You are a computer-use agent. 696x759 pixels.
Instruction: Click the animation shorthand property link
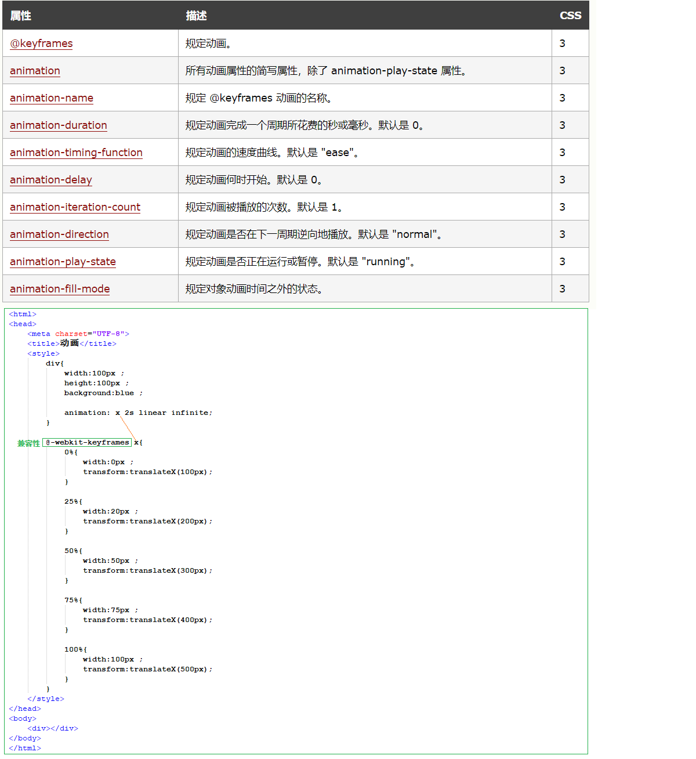(35, 71)
